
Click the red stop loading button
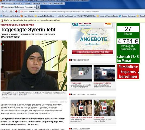[x=17, y=11]
